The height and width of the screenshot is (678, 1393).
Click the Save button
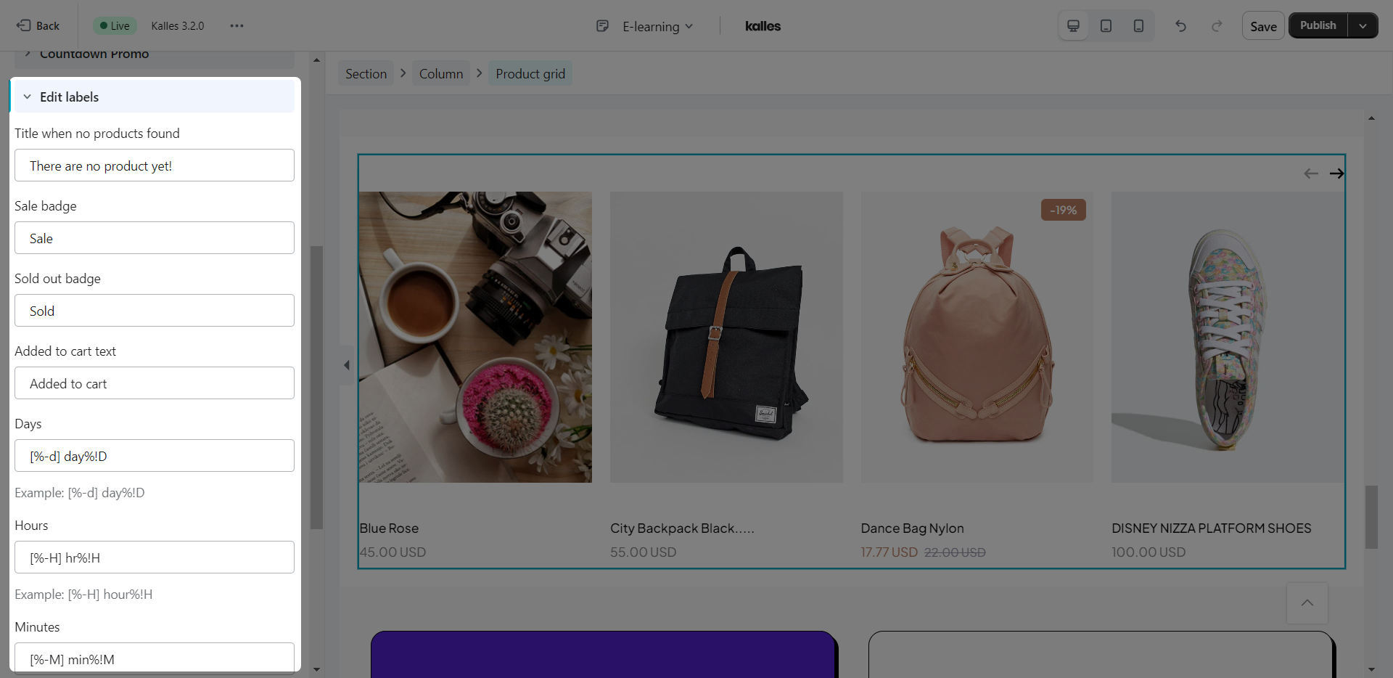click(x=1263, y=26)
